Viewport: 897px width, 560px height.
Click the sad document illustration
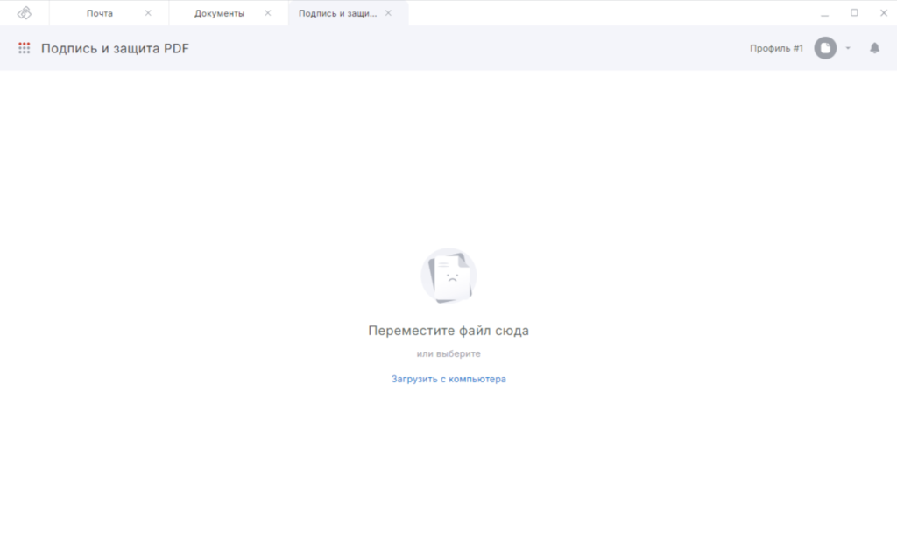pyautogui.click(x=449, y=276)
